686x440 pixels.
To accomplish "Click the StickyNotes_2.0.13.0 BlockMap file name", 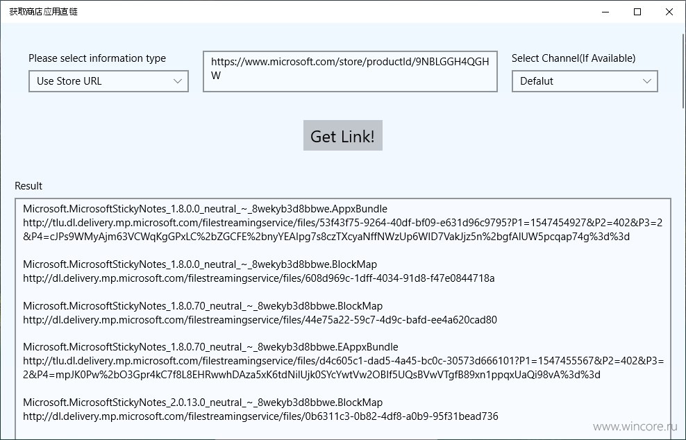I will tap(203, 403).
